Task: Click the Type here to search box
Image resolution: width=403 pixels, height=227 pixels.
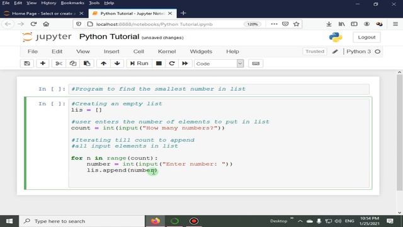Action: click(82, 221)
